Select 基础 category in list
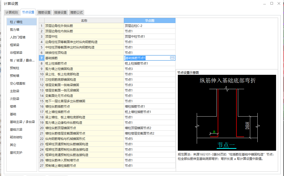The width and height of the screenshot is (284, 176). (x=22, y=114)
